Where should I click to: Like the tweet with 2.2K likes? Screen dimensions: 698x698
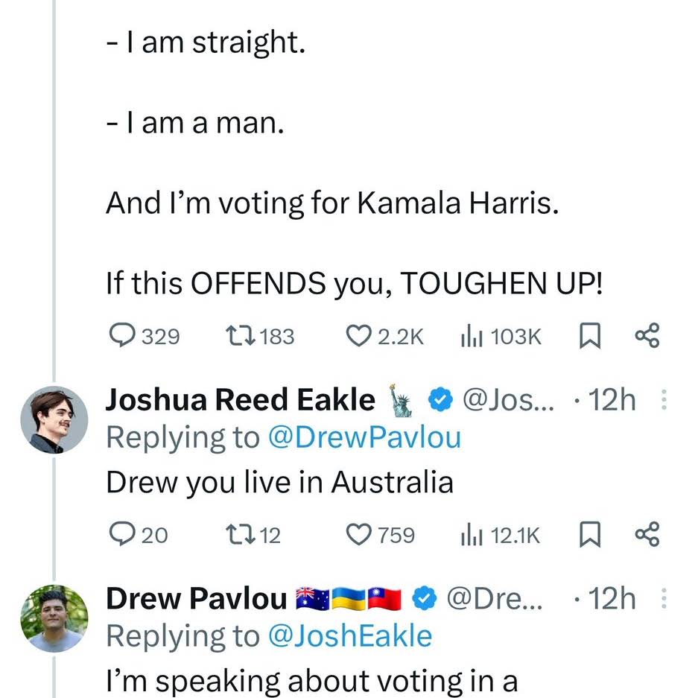click(x=361, y=337)
